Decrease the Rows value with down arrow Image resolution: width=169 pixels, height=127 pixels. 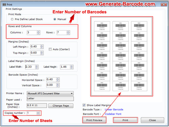[68, 34]
